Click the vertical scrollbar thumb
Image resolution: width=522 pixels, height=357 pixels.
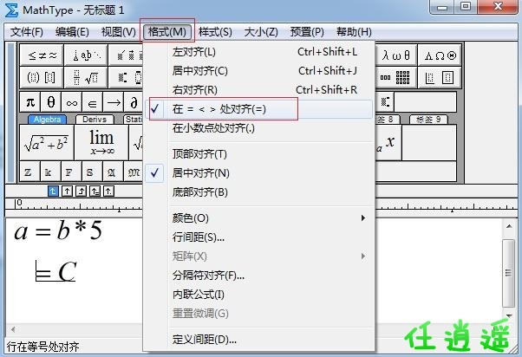(509, 273)
